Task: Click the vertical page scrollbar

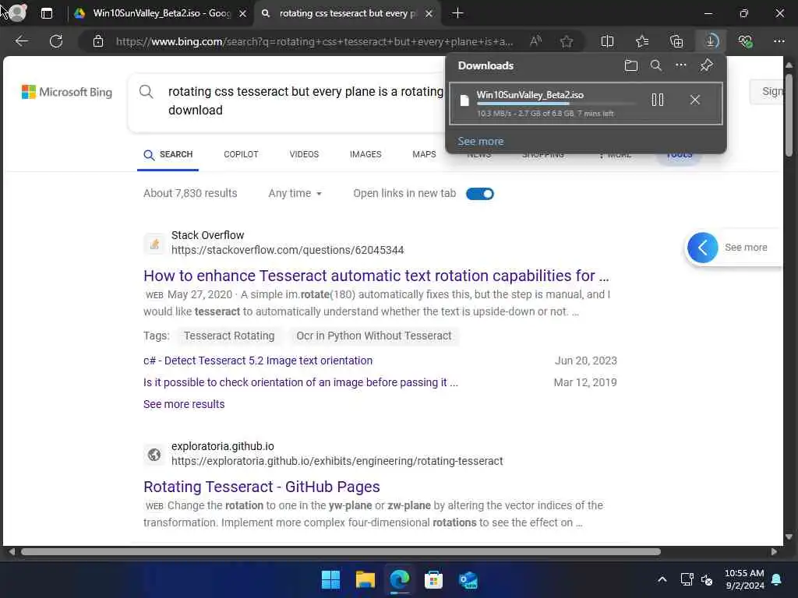Action: click(x=789, y=116)
